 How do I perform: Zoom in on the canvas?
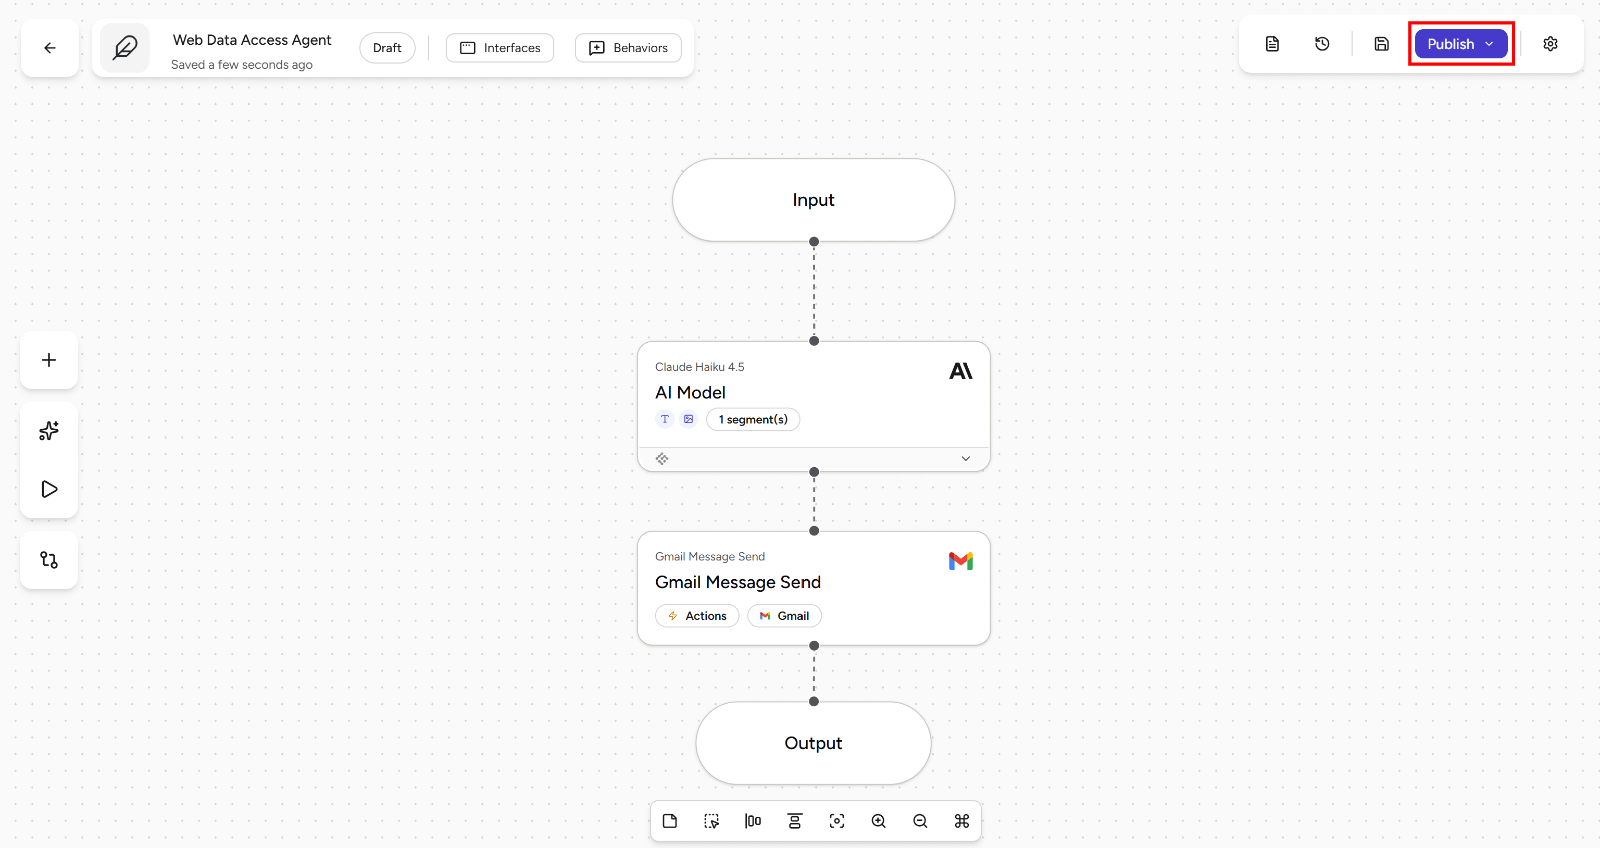point(878,821)
